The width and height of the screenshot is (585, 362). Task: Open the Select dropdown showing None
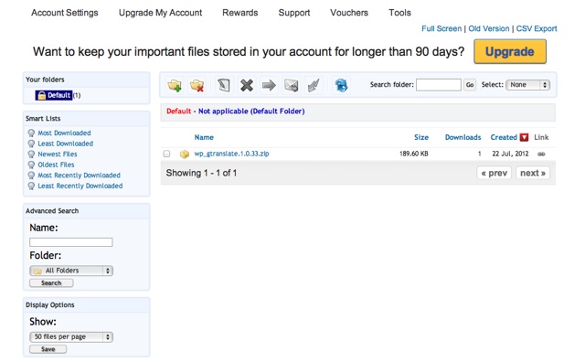[528, 85]
